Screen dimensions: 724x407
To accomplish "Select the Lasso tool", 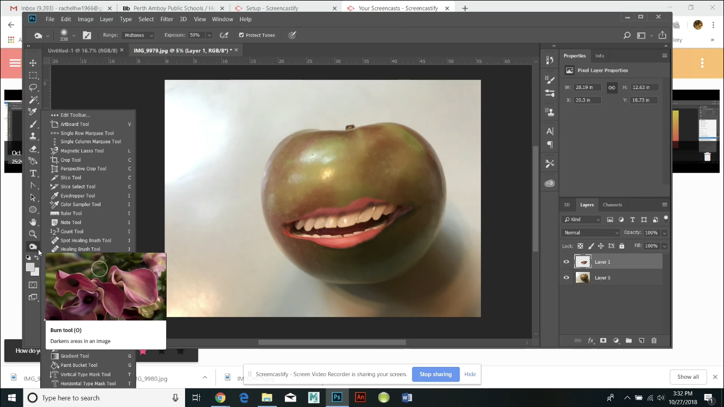I will pos(33,87).
